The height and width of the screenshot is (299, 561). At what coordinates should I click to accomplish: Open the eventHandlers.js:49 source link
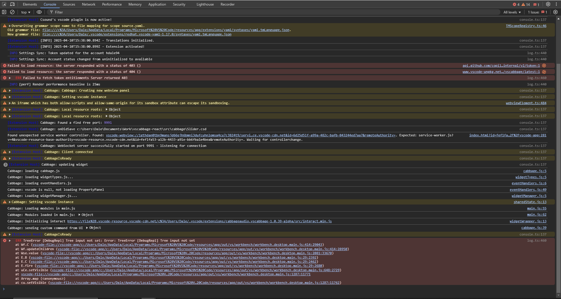point(528,190)
